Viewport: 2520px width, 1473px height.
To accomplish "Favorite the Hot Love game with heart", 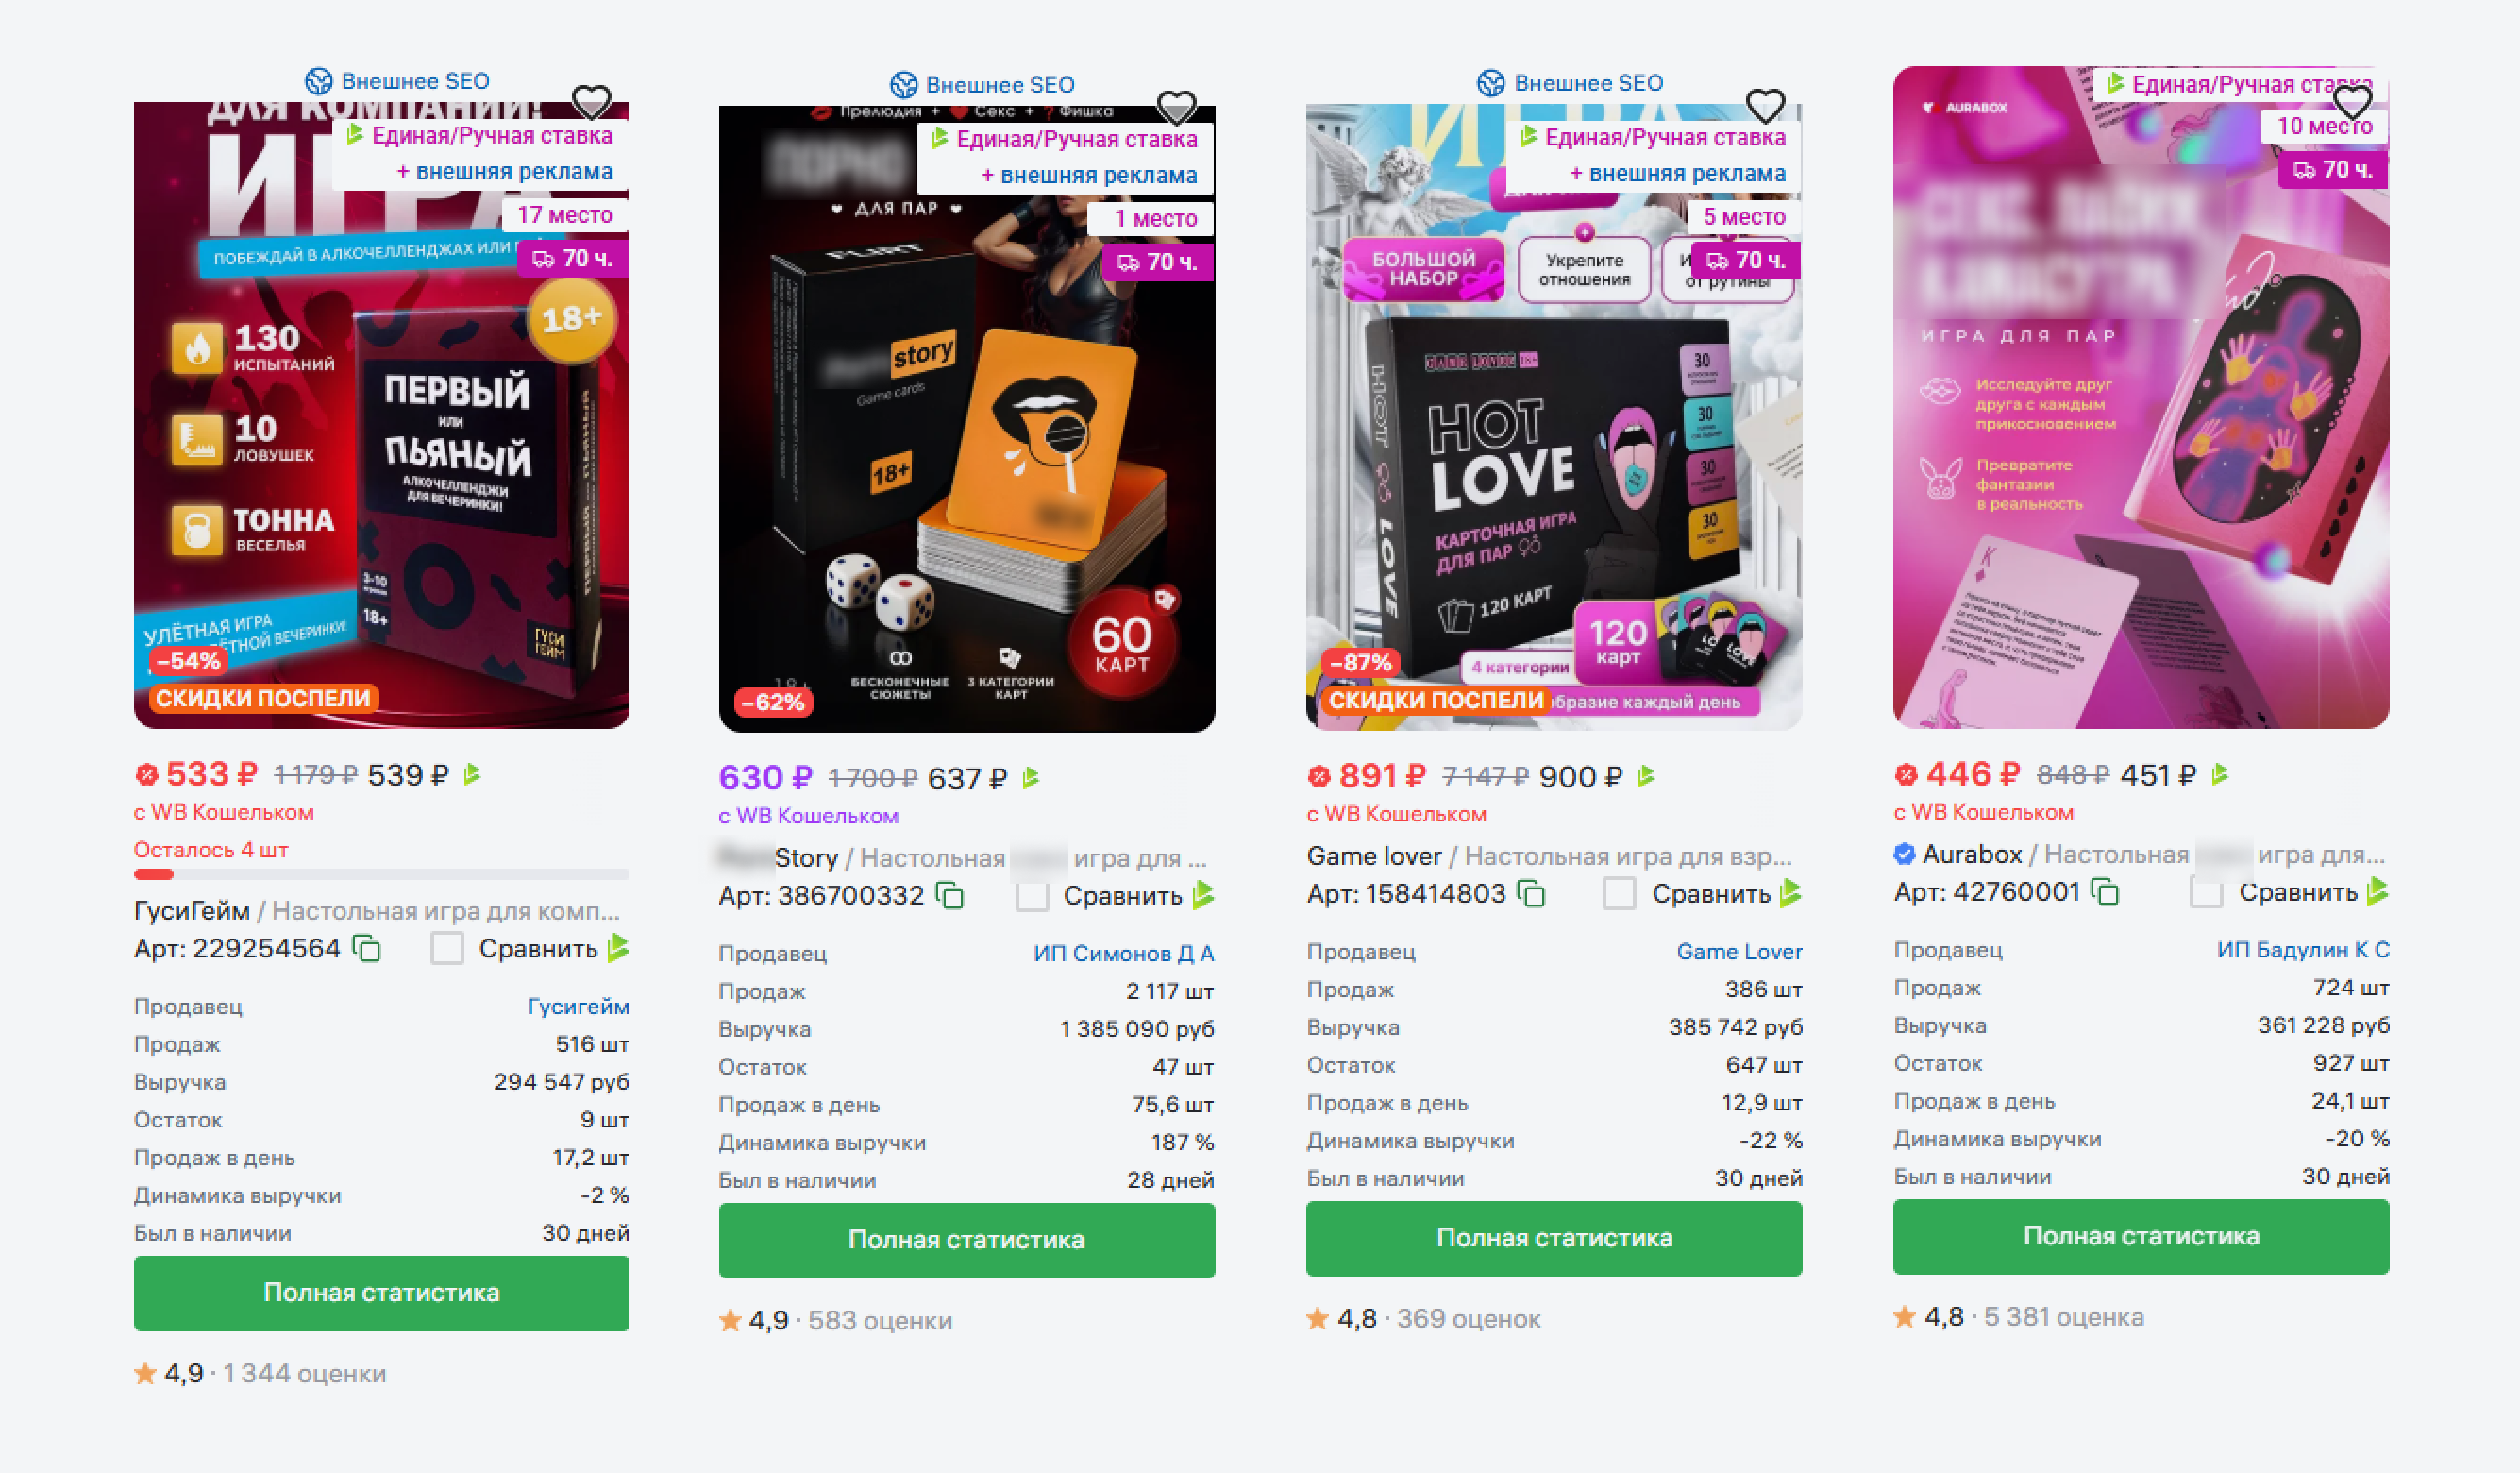I will (1765, 104).
